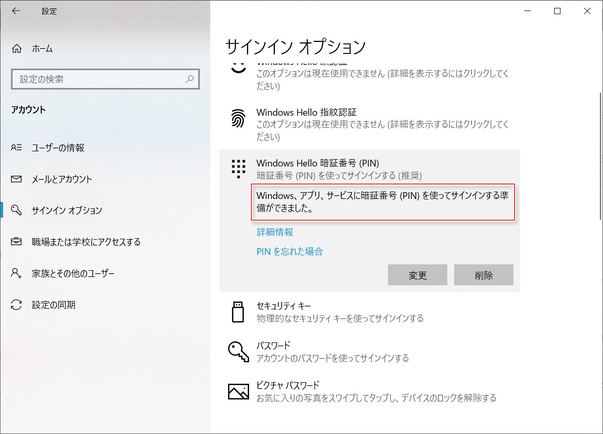Screen dimensions: 603x434
Task: Click the security key USB icon
Action: click(238, 311)
